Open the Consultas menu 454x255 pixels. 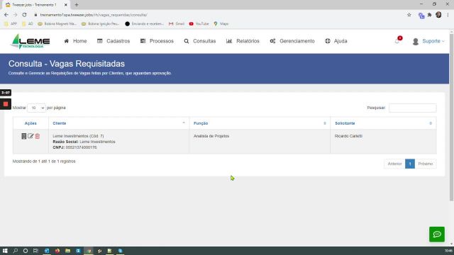tap(200, 41)
